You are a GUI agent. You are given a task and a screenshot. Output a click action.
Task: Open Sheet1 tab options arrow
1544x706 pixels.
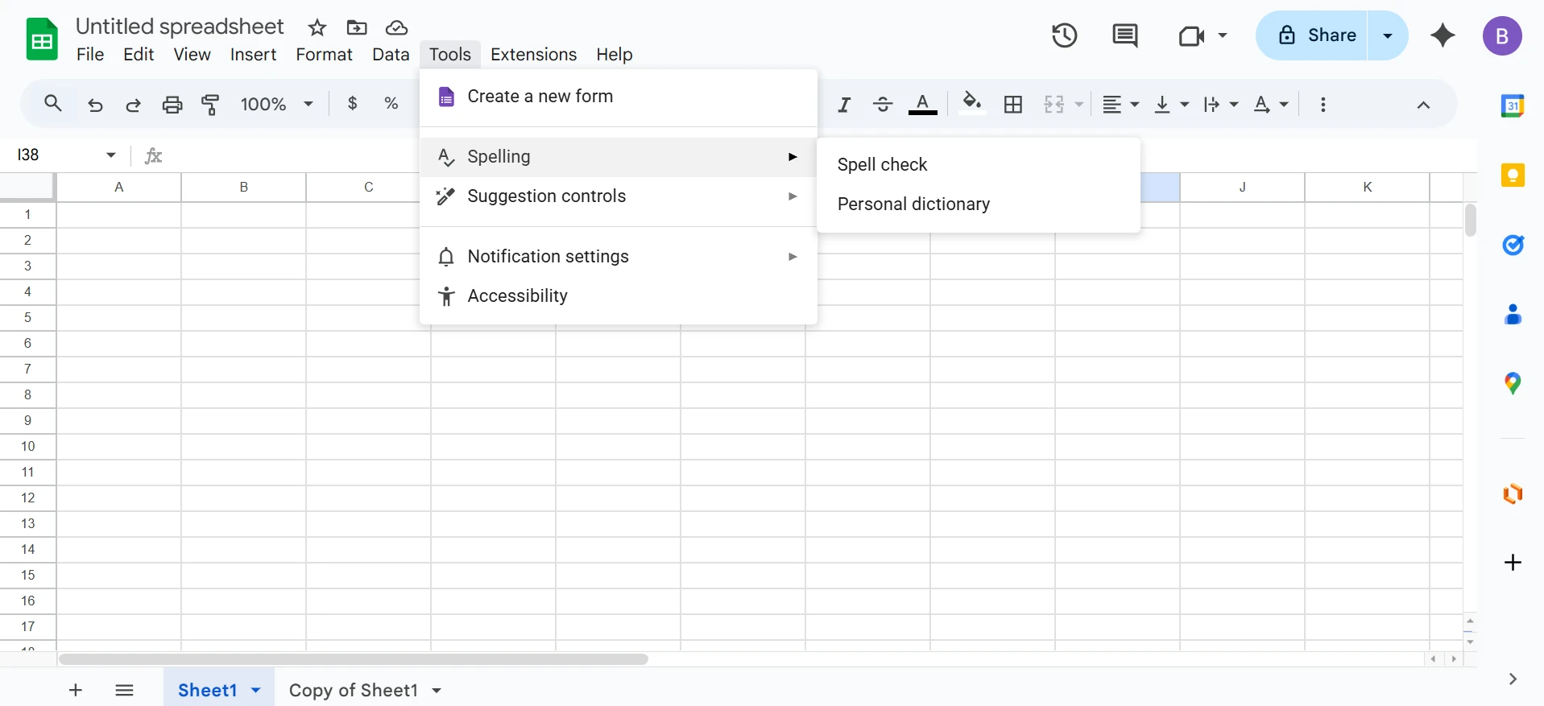[x=256, y=691]
